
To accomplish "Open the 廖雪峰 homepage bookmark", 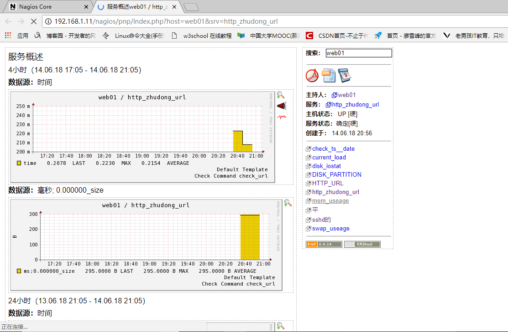I will [405, 36].
